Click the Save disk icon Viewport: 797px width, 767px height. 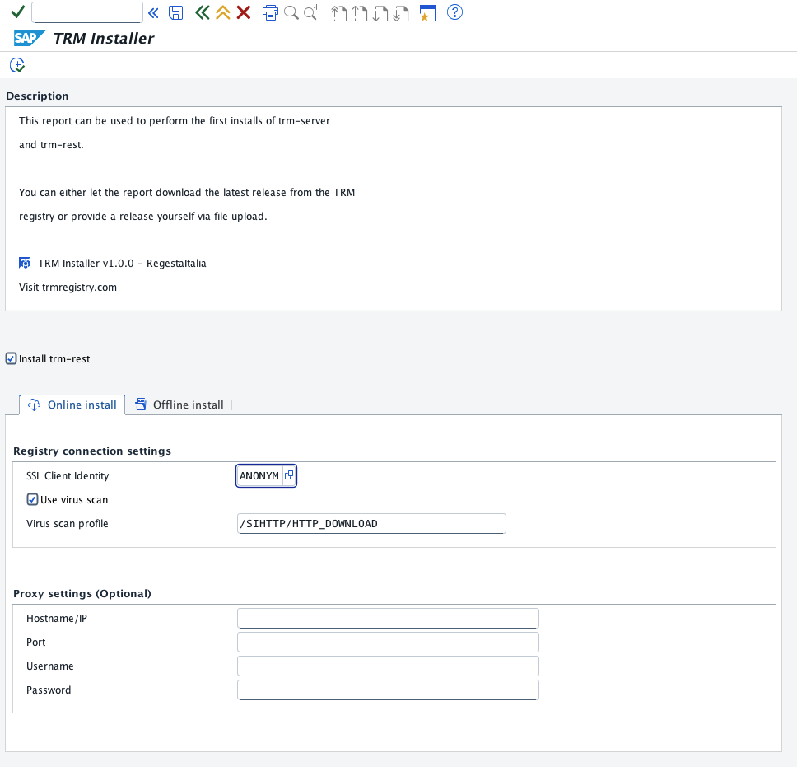point(175,12)
